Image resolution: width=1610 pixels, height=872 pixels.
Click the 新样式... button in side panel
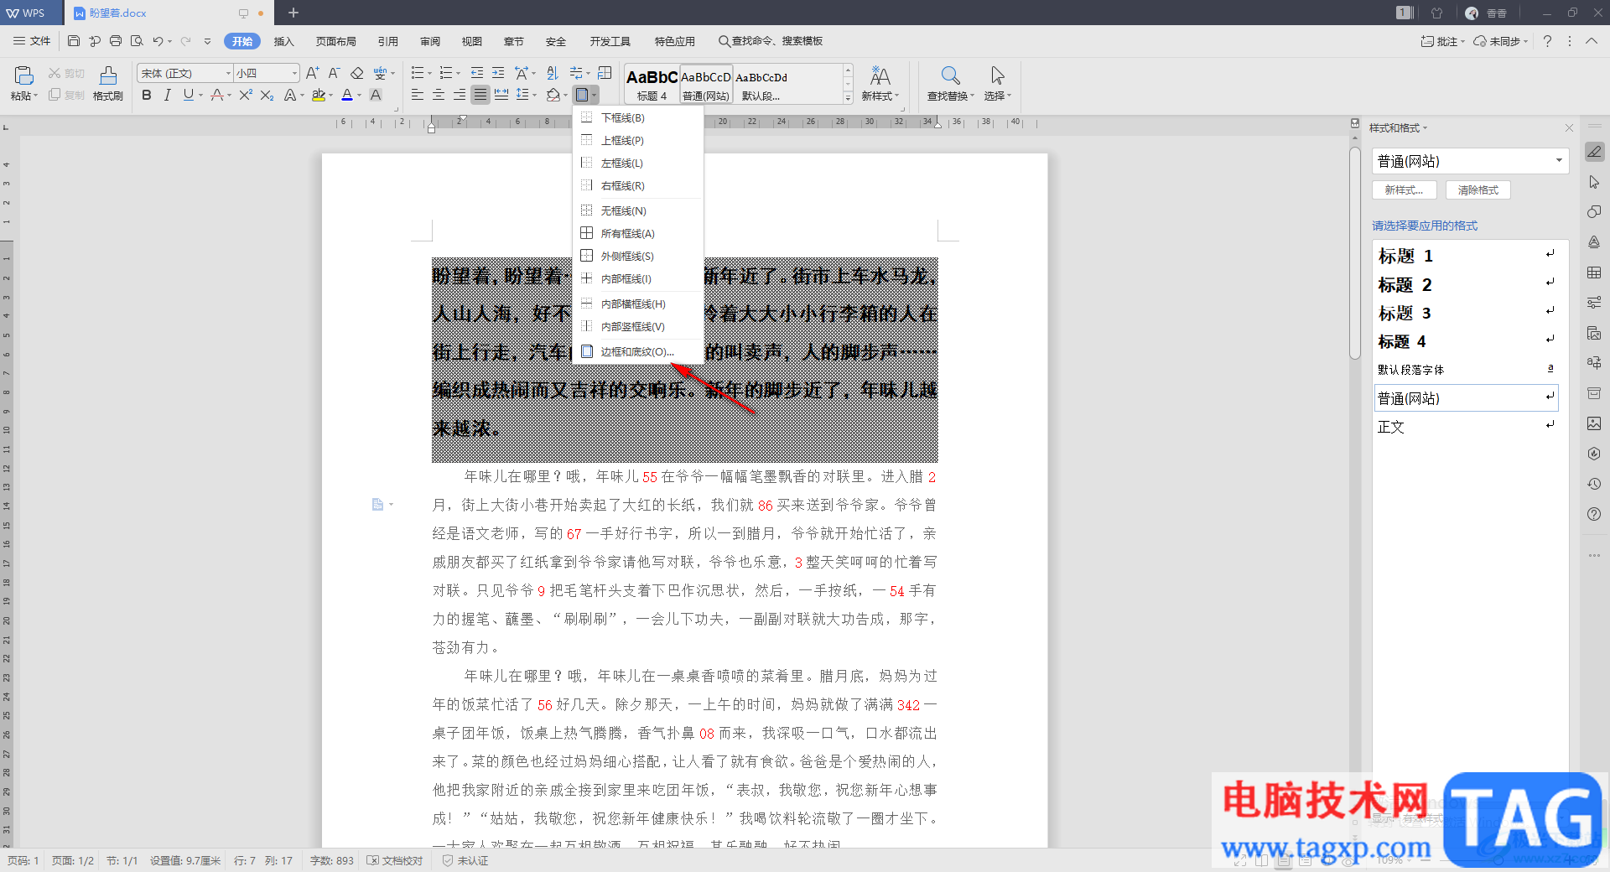pyautogui.click(x=1405, y=190)
